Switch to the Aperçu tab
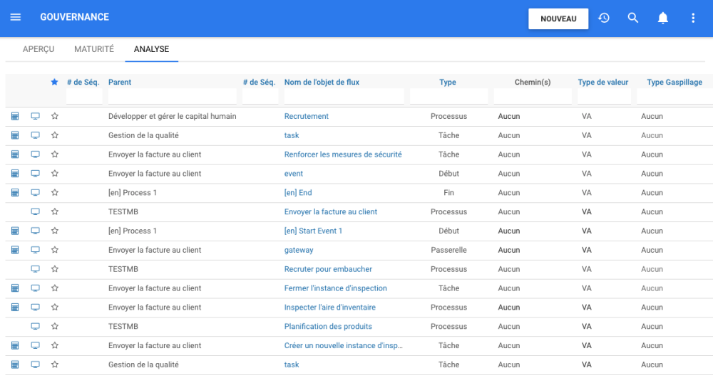Screen dimensions: 713x378 click(x=39, y=49)
